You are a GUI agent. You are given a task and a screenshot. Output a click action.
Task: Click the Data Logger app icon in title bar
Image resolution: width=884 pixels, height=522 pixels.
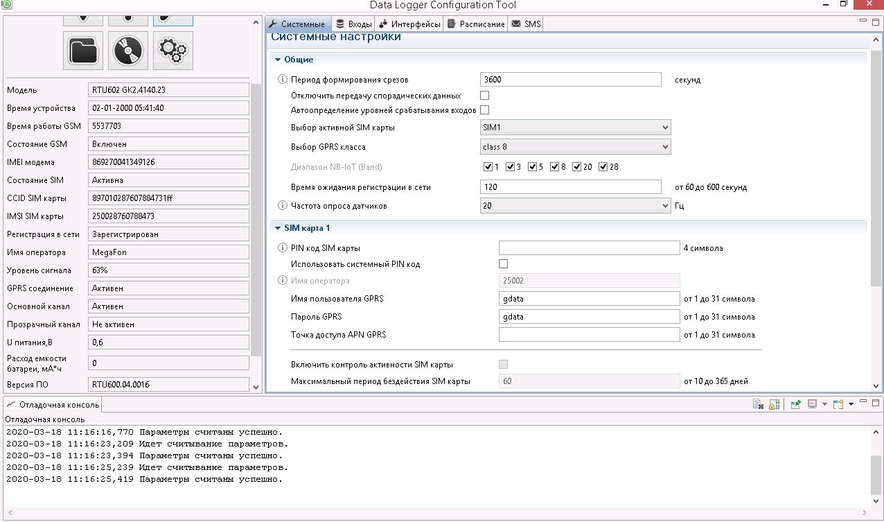click(x=7, y=6)
